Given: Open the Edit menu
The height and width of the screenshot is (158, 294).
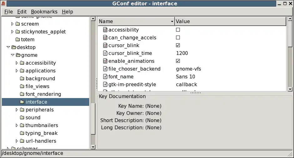Looking at the screenshot, I should (22, 12).
